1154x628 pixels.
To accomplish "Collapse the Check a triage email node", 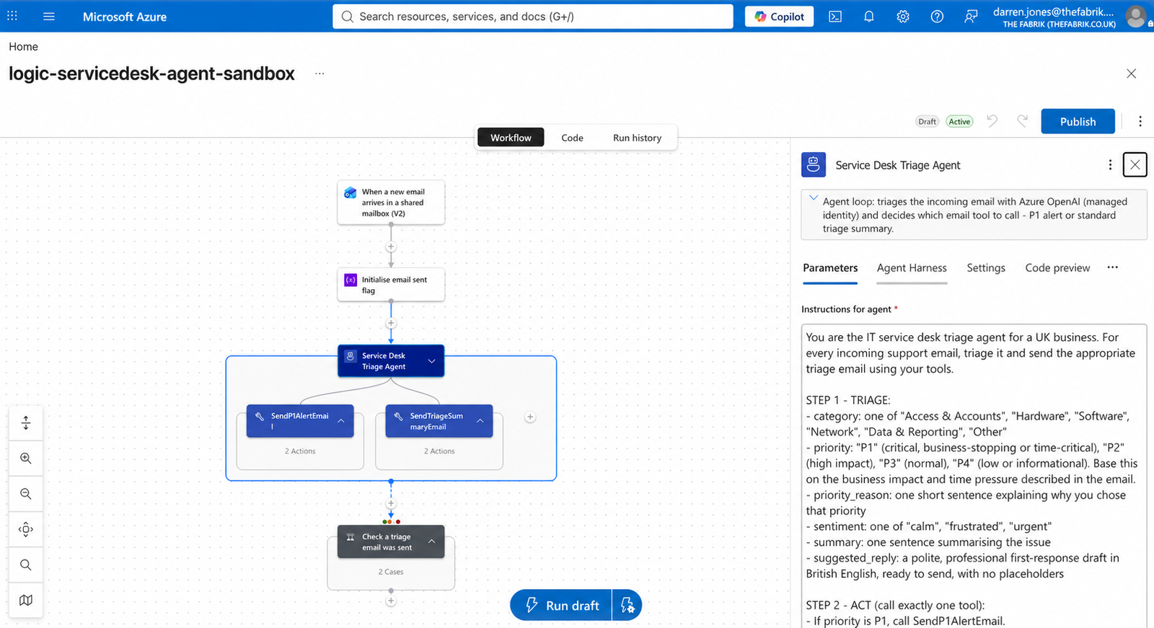I will coord(431,541).
